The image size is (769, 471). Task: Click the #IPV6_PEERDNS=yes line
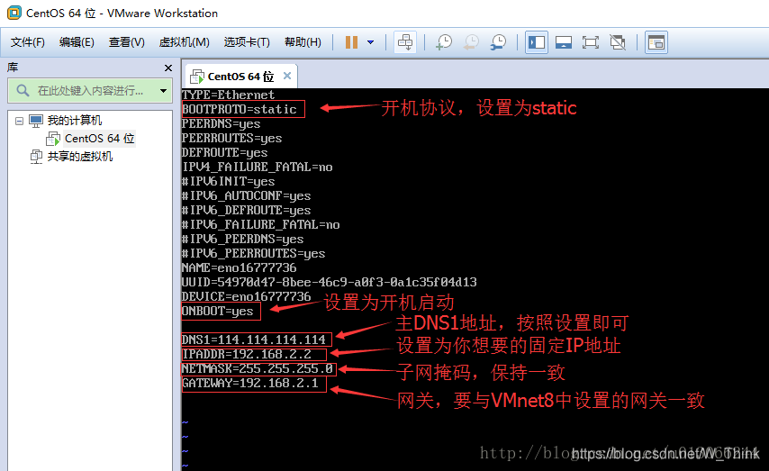click(243, 239)
